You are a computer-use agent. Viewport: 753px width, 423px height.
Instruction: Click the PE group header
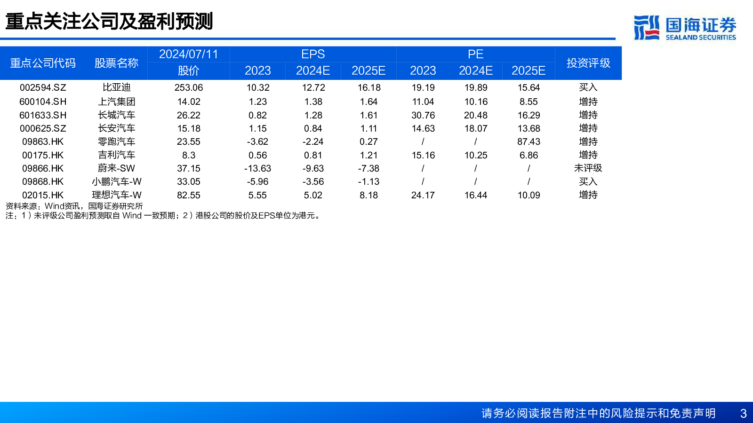point(475,54)
